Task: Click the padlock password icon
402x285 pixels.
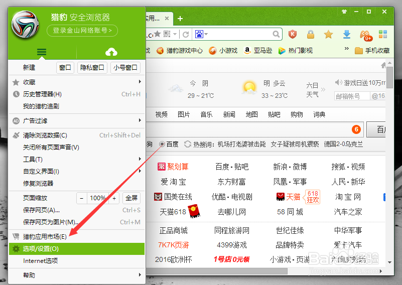Action: pos(311,34)
